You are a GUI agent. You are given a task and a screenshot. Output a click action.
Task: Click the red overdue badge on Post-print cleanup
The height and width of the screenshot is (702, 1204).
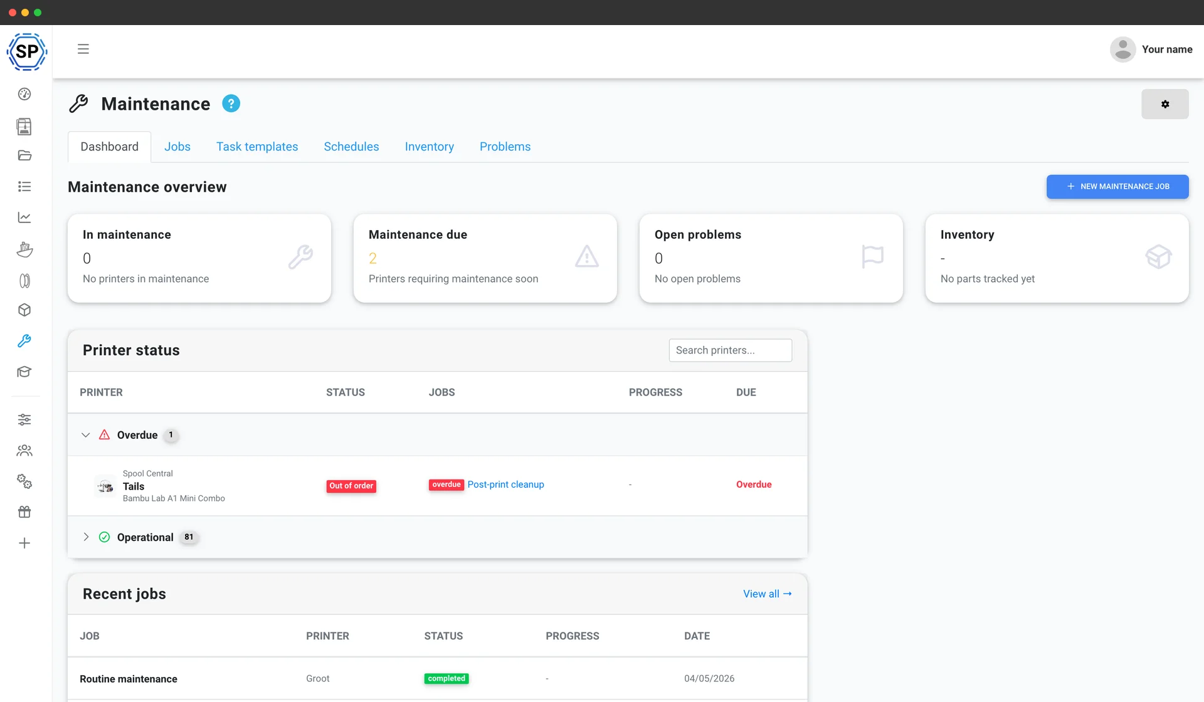point(446,485)
